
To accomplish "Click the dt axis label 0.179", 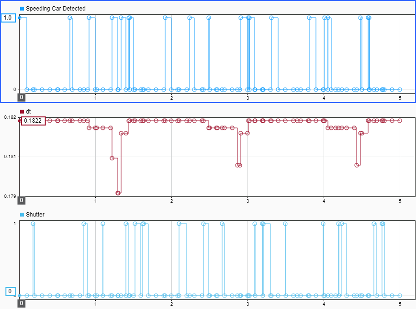I will (10, 196).
